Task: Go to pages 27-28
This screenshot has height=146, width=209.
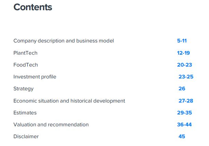Action: click(186, 101)
